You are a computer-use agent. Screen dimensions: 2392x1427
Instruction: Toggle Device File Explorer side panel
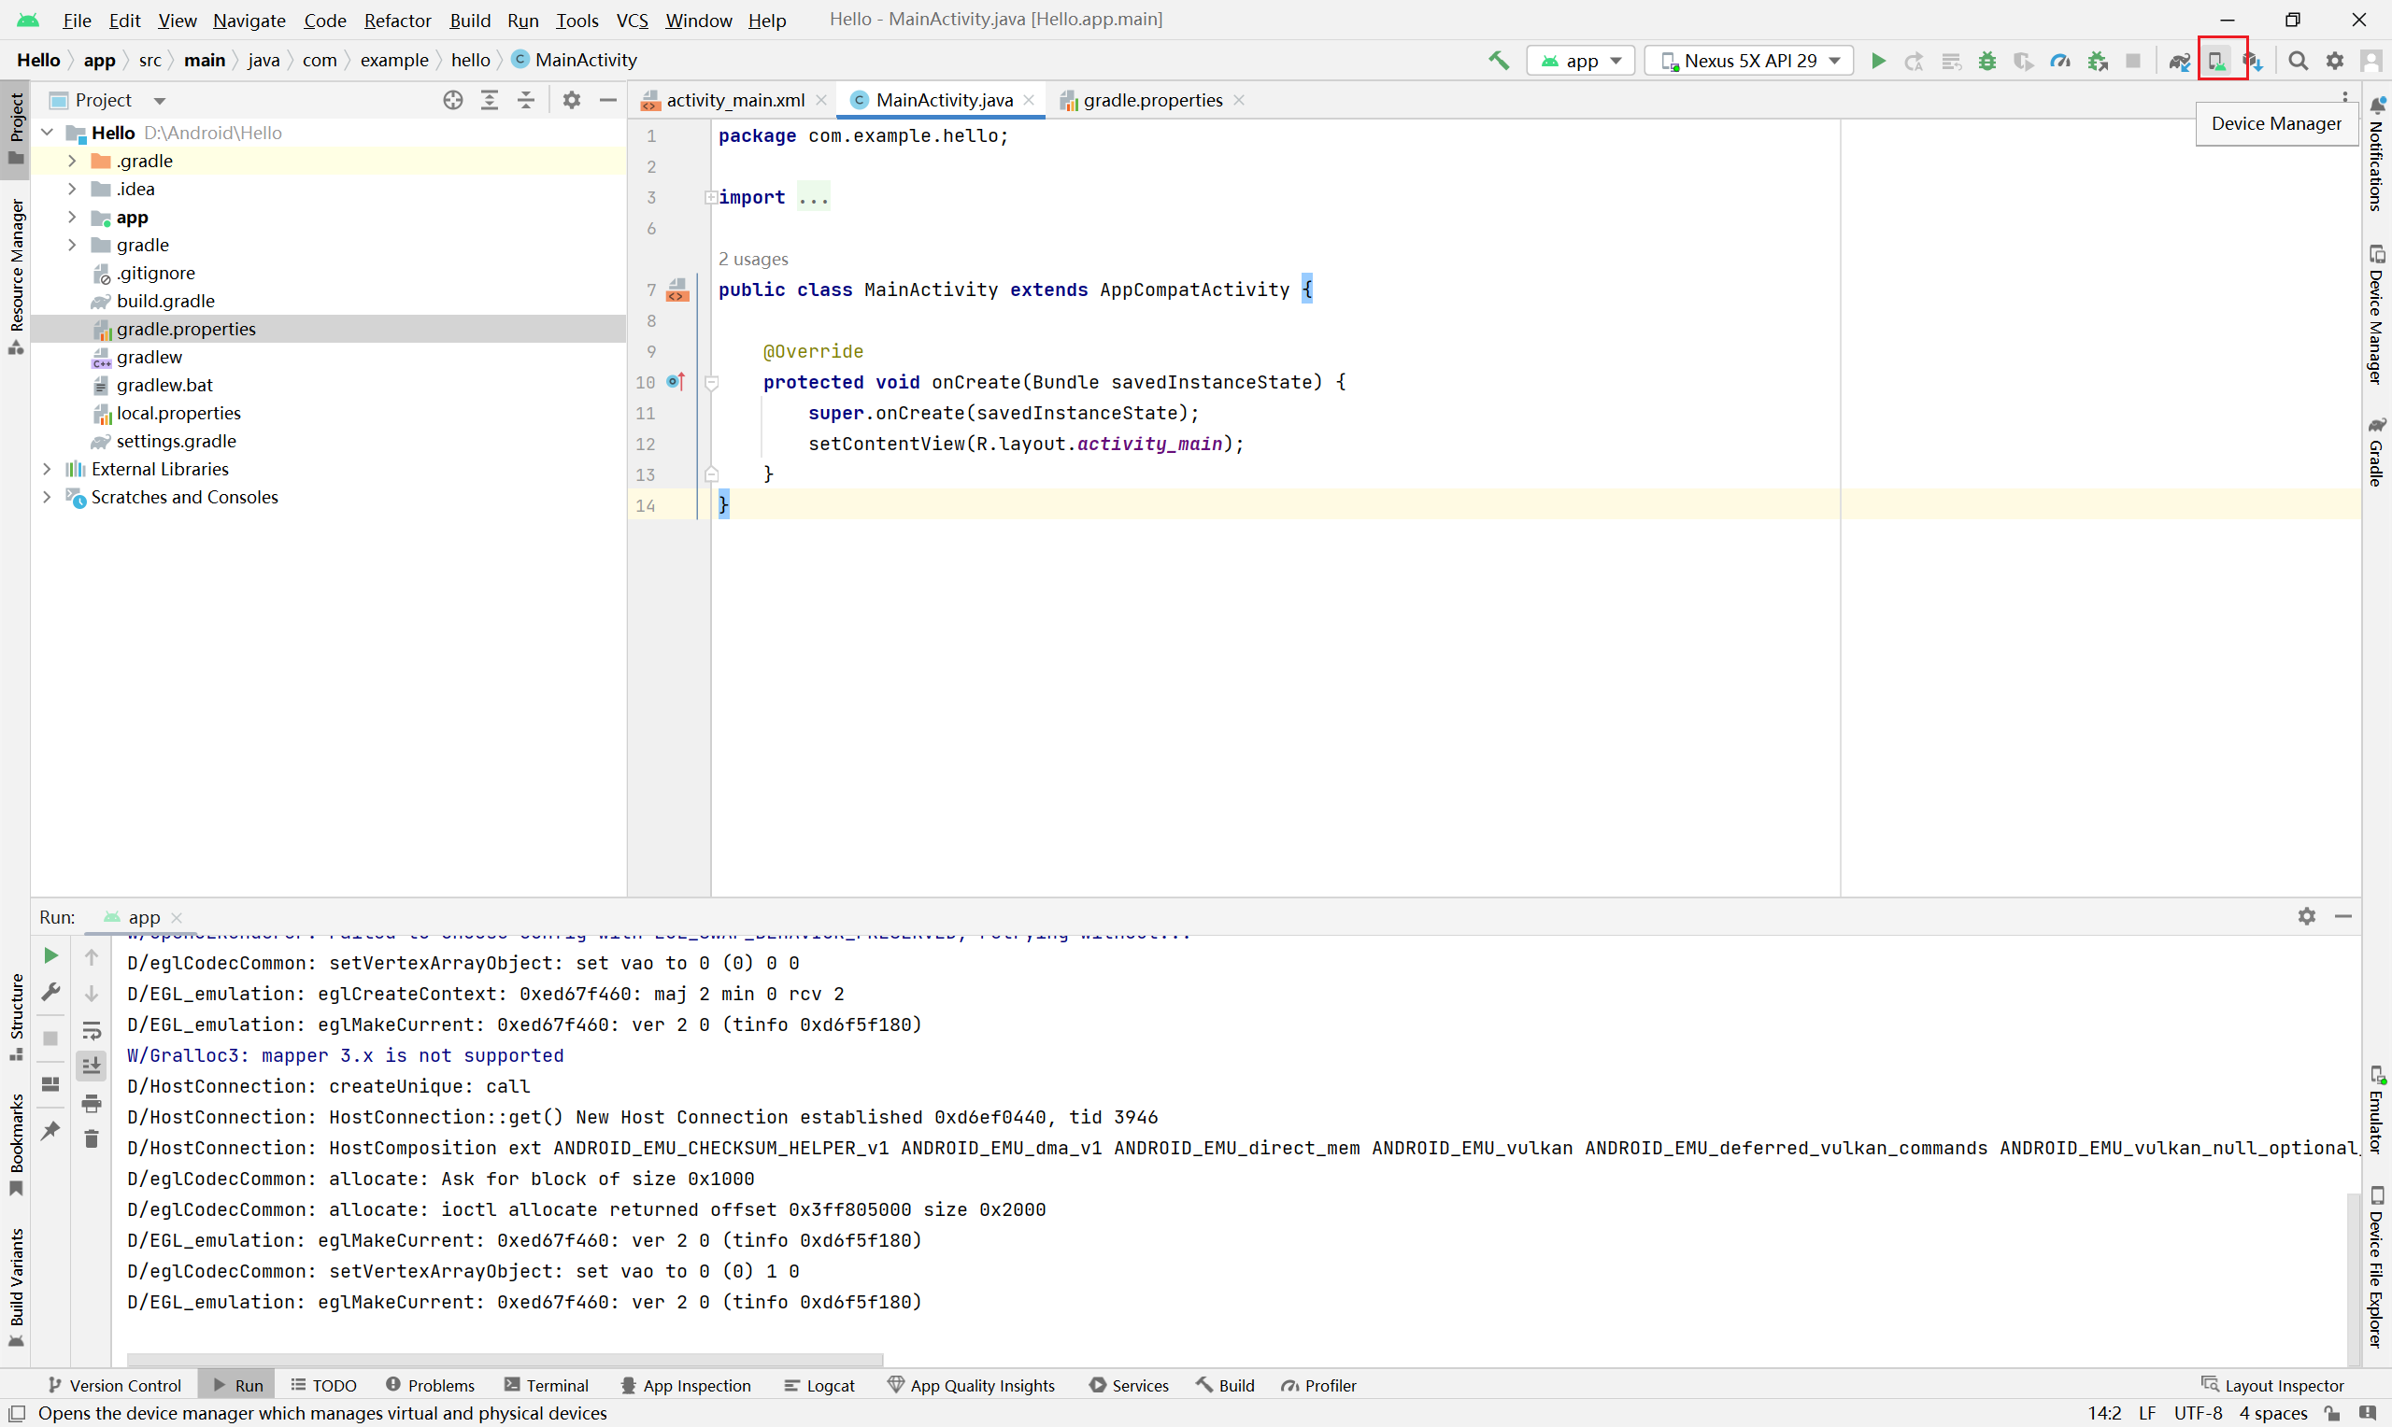click(2377, 1266)
